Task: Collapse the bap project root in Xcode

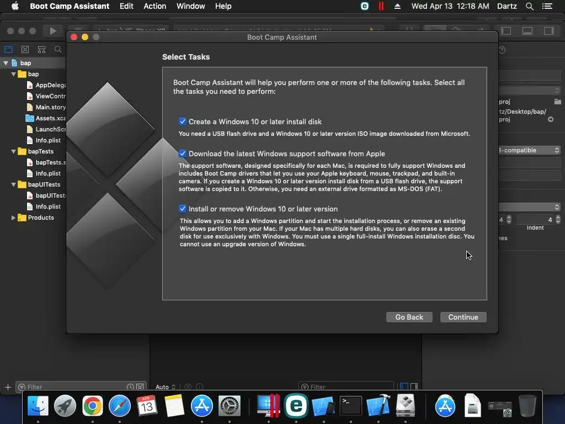Action: tap(6, 63)
